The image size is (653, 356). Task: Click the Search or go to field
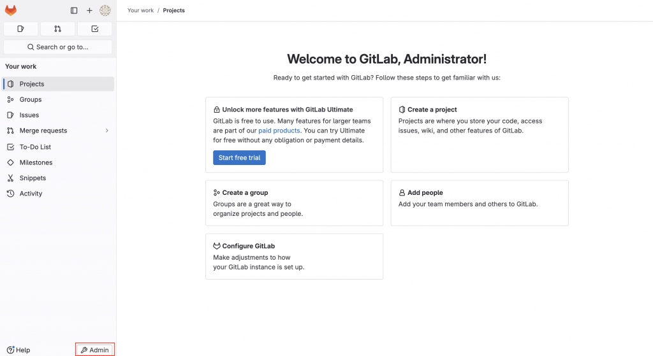coord(58,47)
